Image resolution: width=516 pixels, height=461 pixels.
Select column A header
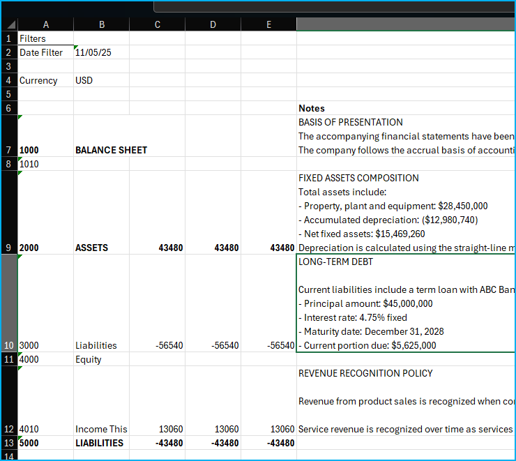pos(45,24)
